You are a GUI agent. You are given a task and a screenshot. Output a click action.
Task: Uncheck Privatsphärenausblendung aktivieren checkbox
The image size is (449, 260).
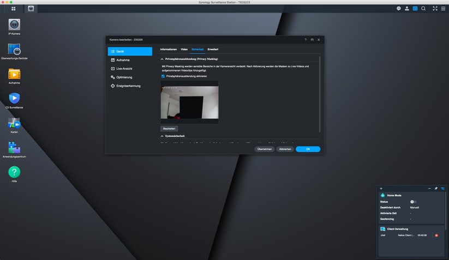[163, 76]
